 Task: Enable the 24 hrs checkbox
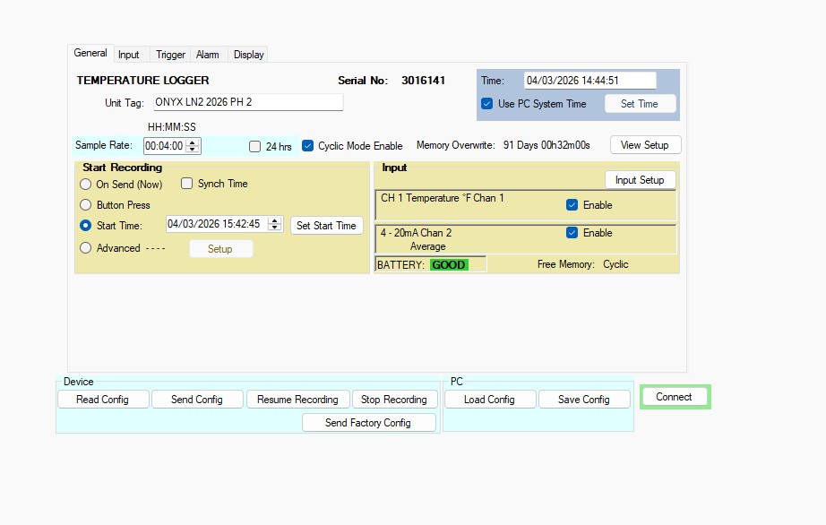[254, 145]
